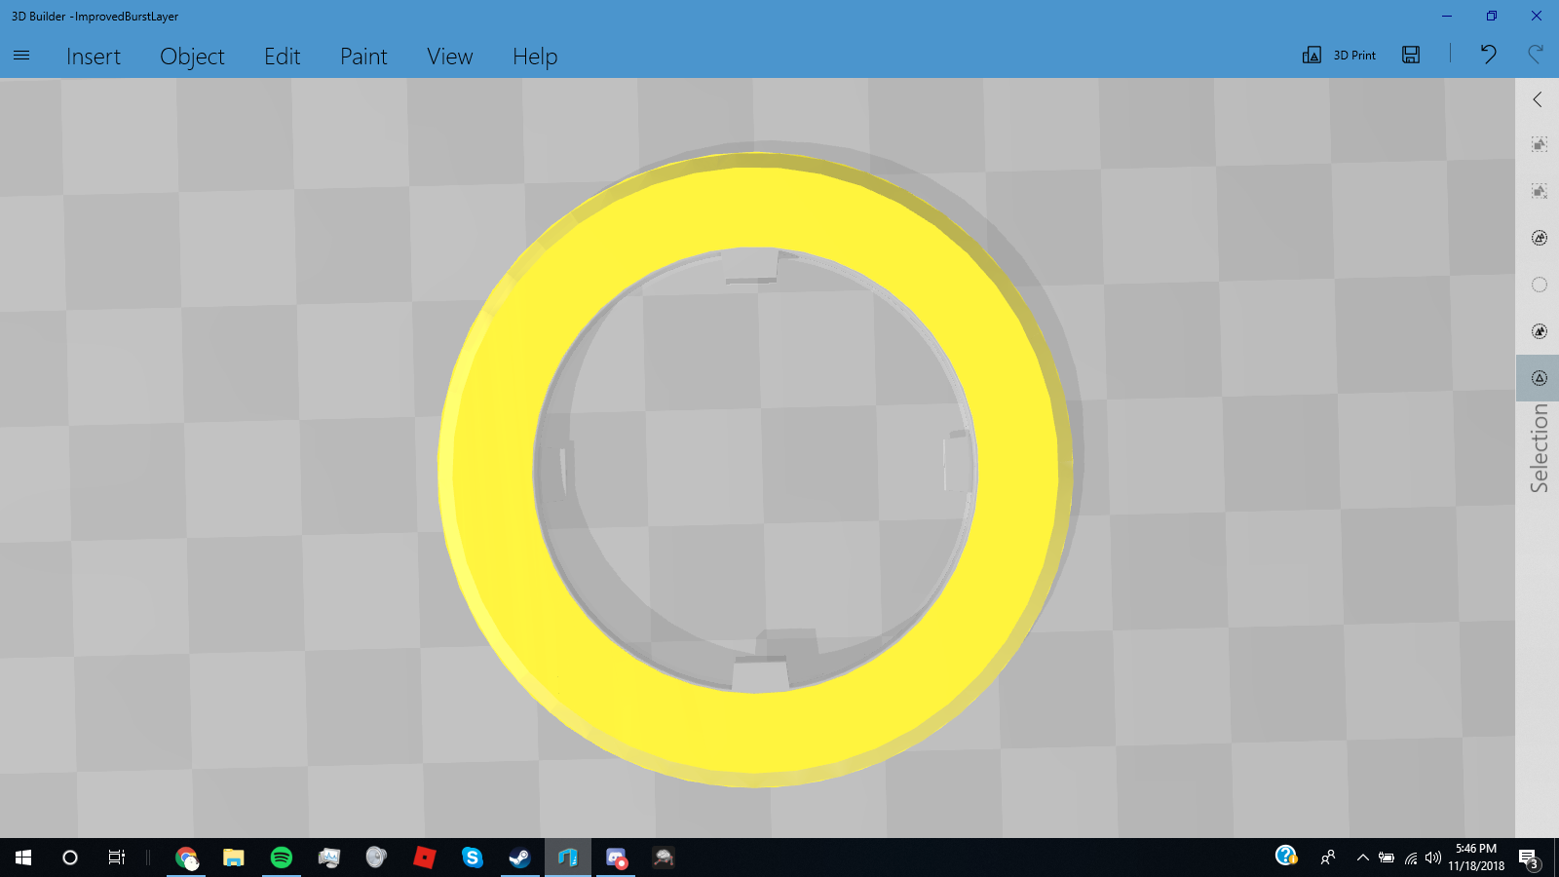
Task: Minimize the 3D Builder window
Action: point(1447,16)
